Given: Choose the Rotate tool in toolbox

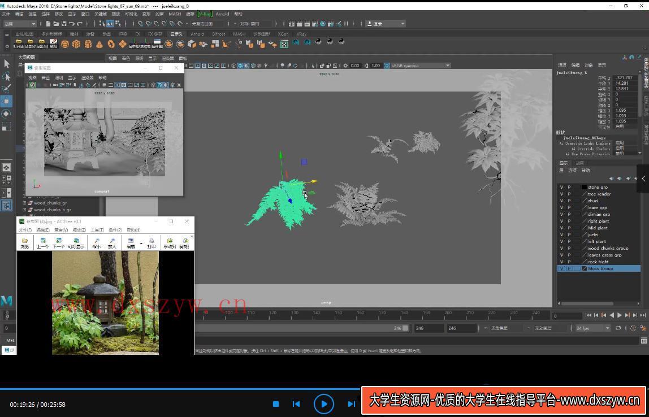Looking at the screenshot, I should [x=7, y=114].
